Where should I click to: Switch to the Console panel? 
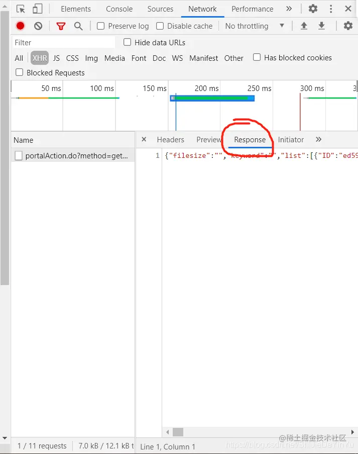tap(119, 9)
